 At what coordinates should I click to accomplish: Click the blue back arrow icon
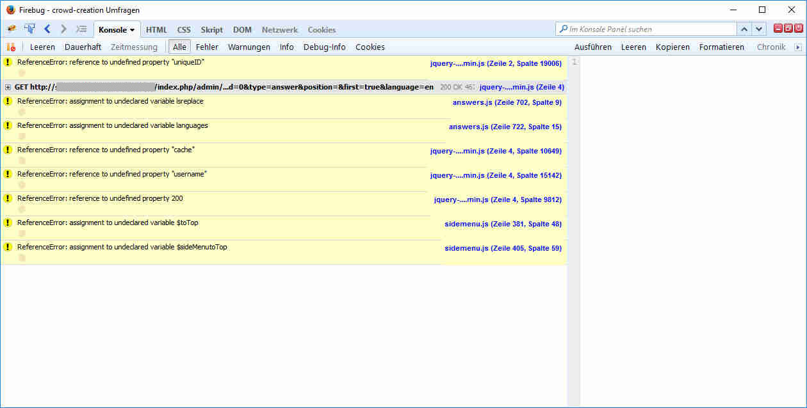point(47,29)
